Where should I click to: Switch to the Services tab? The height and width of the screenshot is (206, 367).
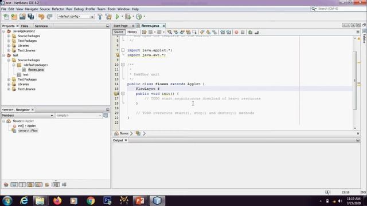(41, 26)
